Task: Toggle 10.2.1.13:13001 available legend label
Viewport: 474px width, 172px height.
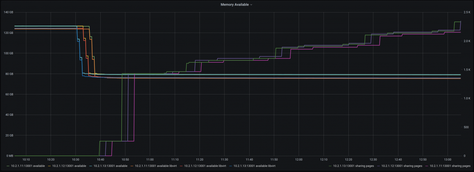Action: pos(108,166)
